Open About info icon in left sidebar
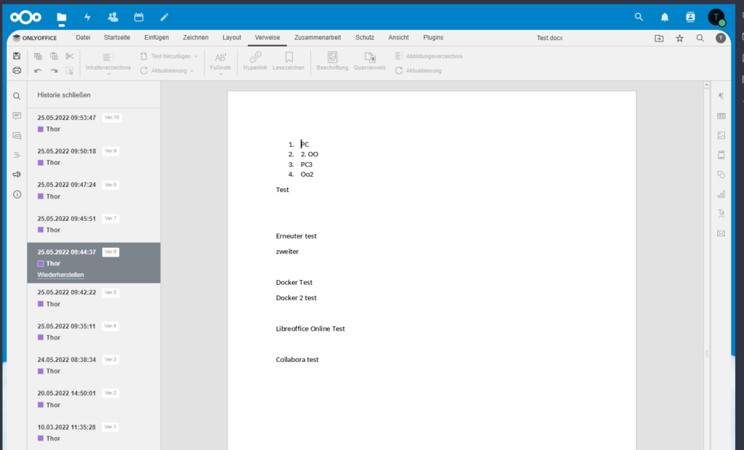 pos(17,194)
